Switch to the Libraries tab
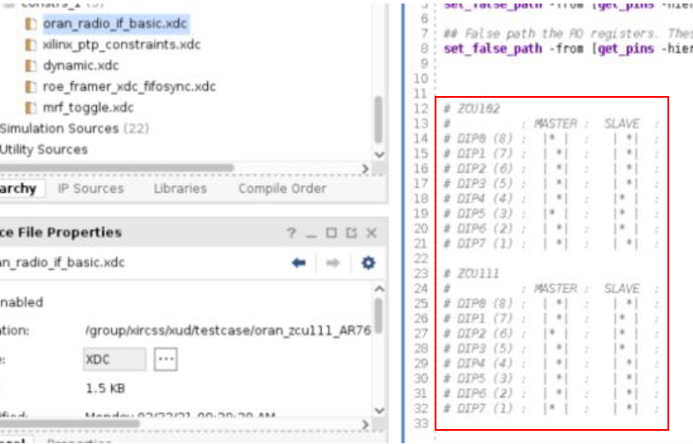Image resolution: width=693 pixels, height=444 pixels. point(180,189)
